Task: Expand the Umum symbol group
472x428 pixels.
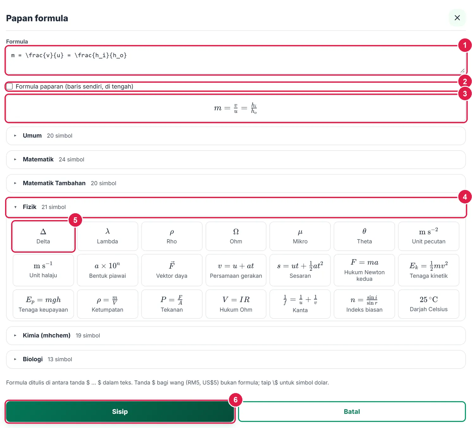Action: tap(236, 136)
